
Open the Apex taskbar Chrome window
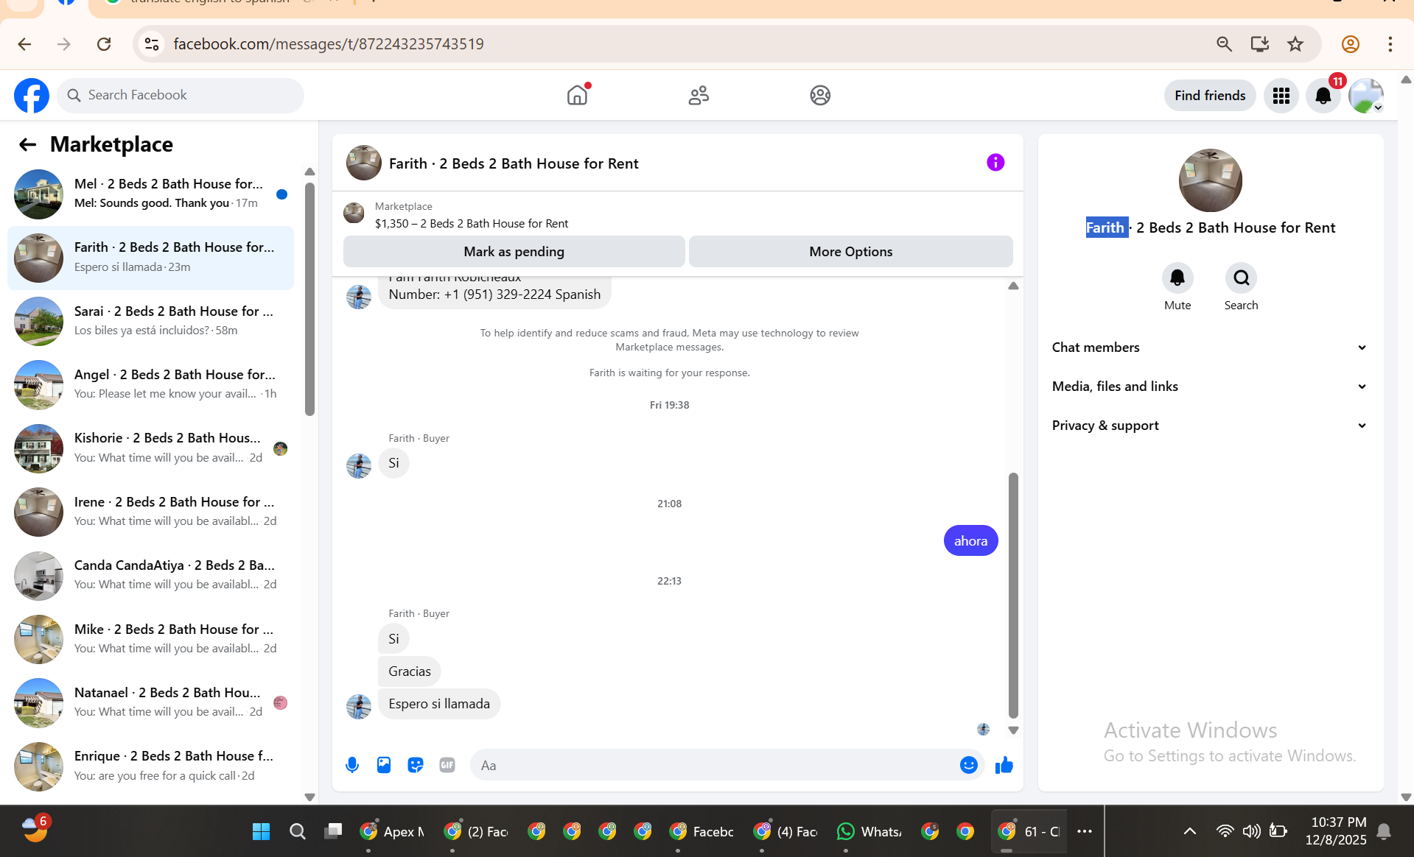(392, 831)
